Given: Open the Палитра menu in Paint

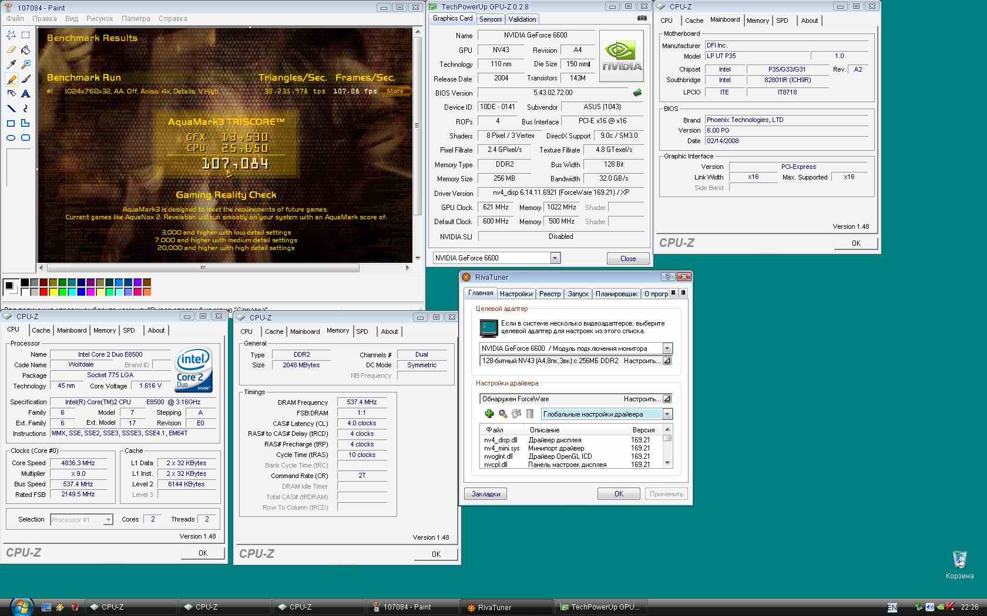Looking at the screenshot, I should [136, 19].
